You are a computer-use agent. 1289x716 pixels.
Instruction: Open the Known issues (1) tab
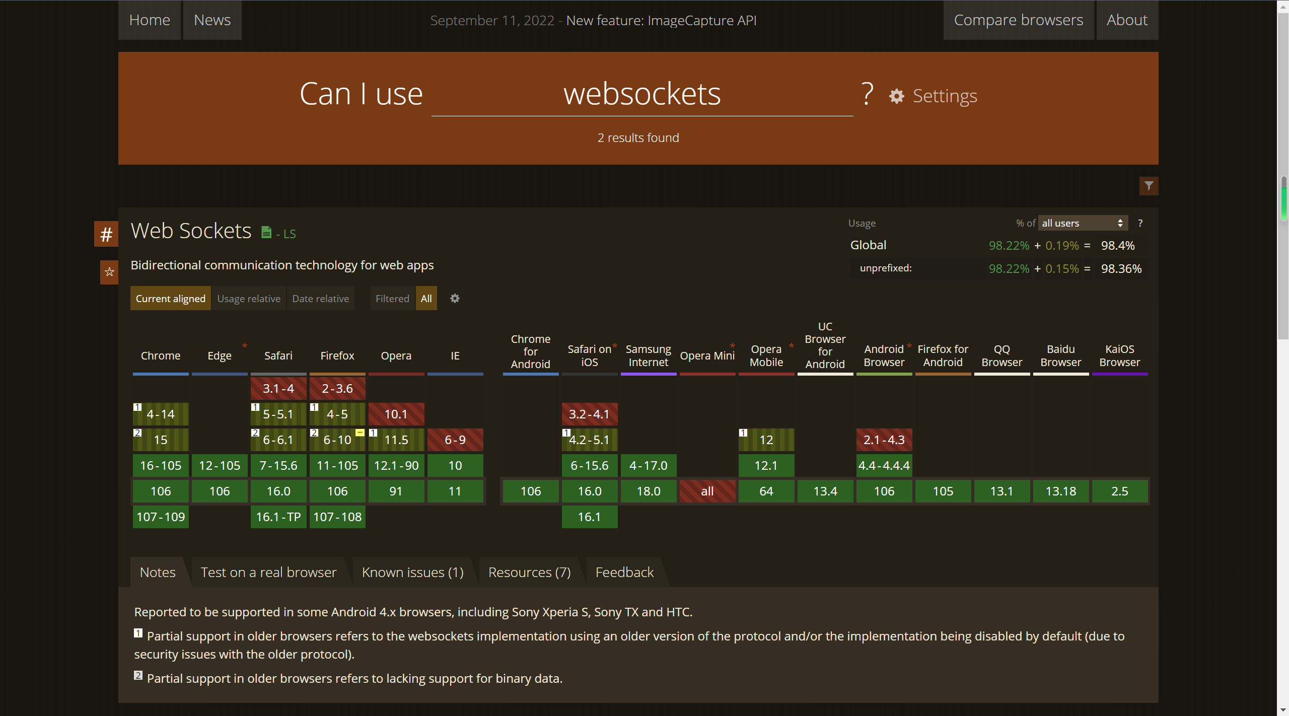point(413,572)
